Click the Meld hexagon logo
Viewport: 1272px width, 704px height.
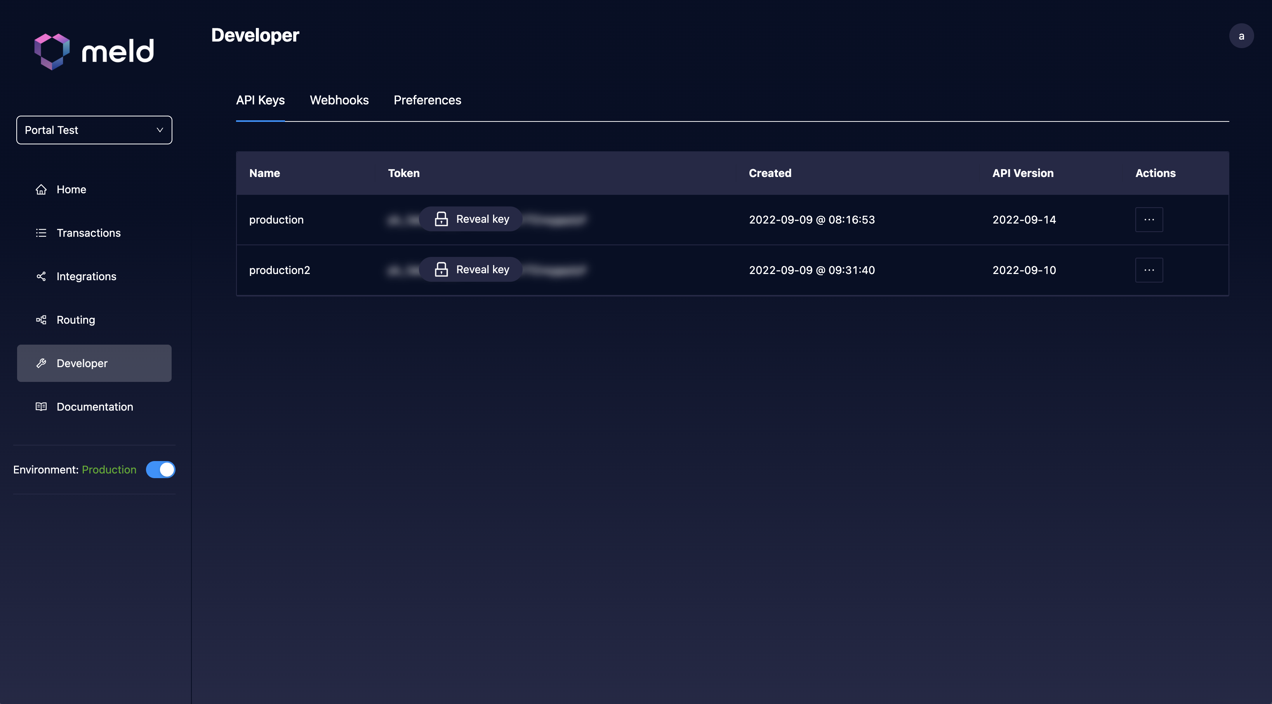[x=52, y=51]
